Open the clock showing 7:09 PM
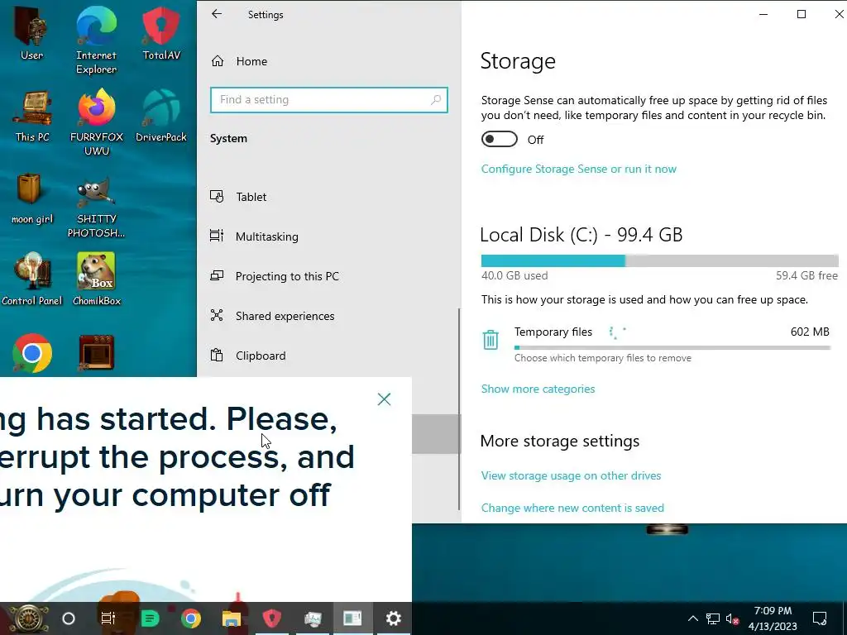Viewport: 847px width, 635px height. click(773, 618)
